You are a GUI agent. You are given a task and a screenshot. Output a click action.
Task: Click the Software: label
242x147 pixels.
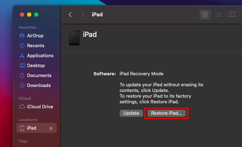coord(105,74)
